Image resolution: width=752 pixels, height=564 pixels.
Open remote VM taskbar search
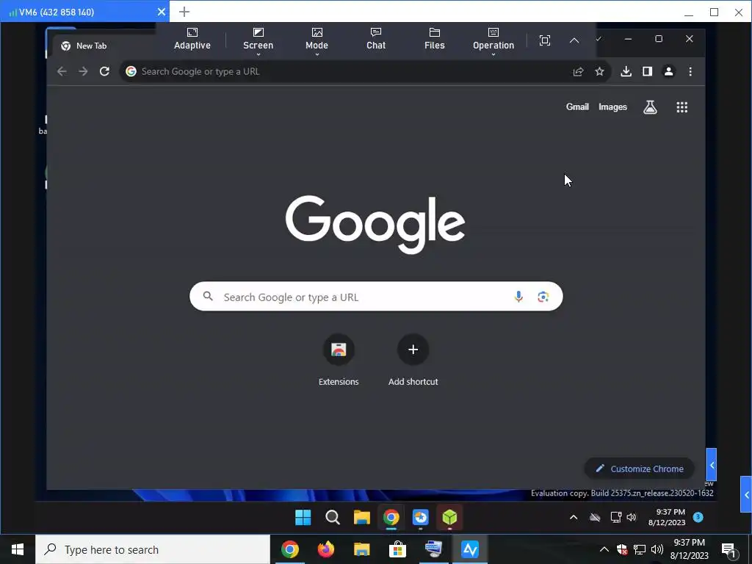click(x=333, y=518)
